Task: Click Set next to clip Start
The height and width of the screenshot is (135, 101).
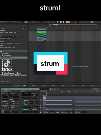Action: pos(9,93)
